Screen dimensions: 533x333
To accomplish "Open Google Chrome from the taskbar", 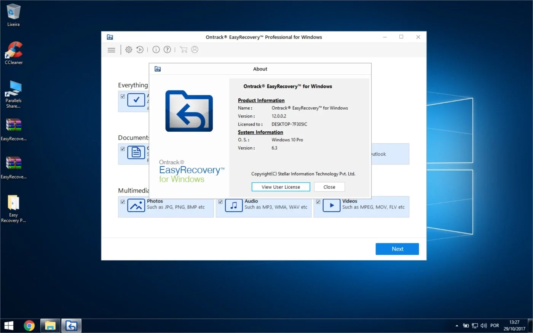I will coord(29,326).
